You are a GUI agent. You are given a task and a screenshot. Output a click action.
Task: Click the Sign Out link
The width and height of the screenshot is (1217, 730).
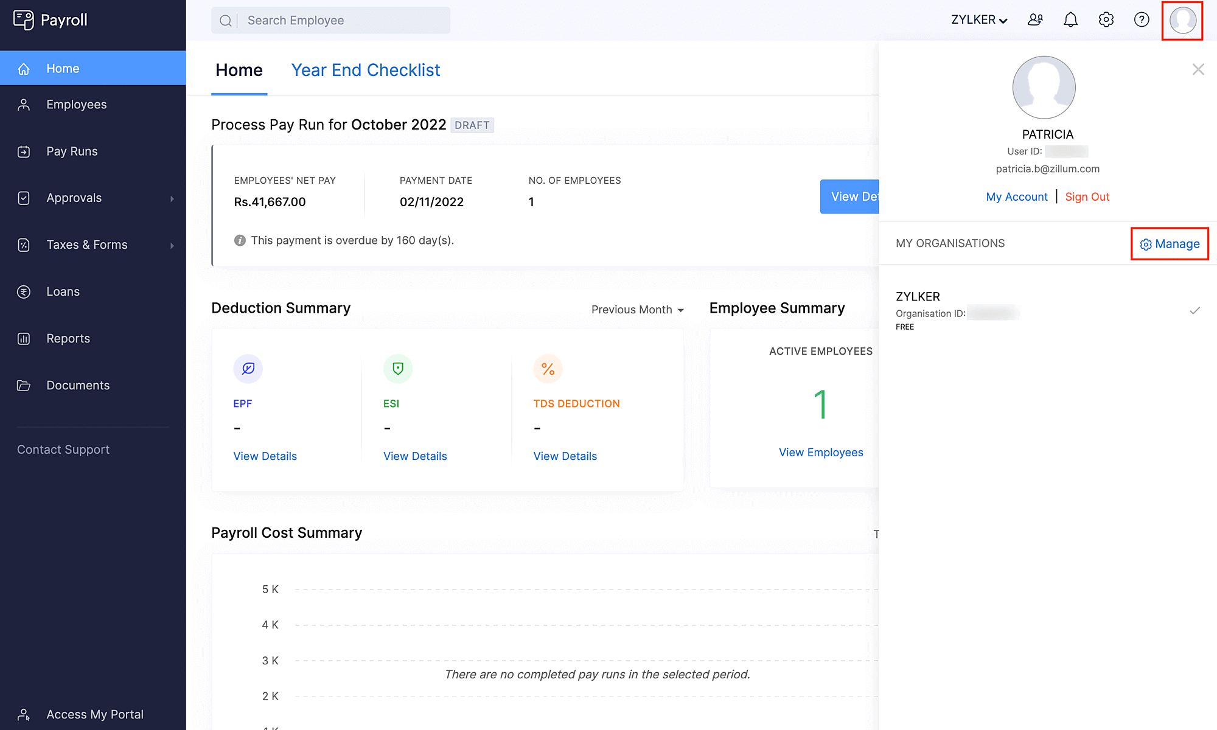pos(1087,196)
